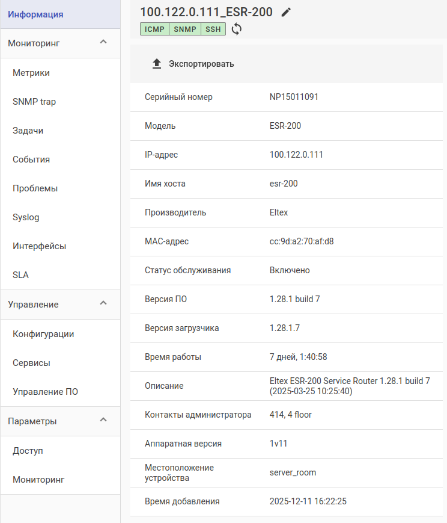The height and width of the screenshot is (523, 447).
Task: Click the IP address value 100.122.0.111
Action: click(x=296, y=155)
